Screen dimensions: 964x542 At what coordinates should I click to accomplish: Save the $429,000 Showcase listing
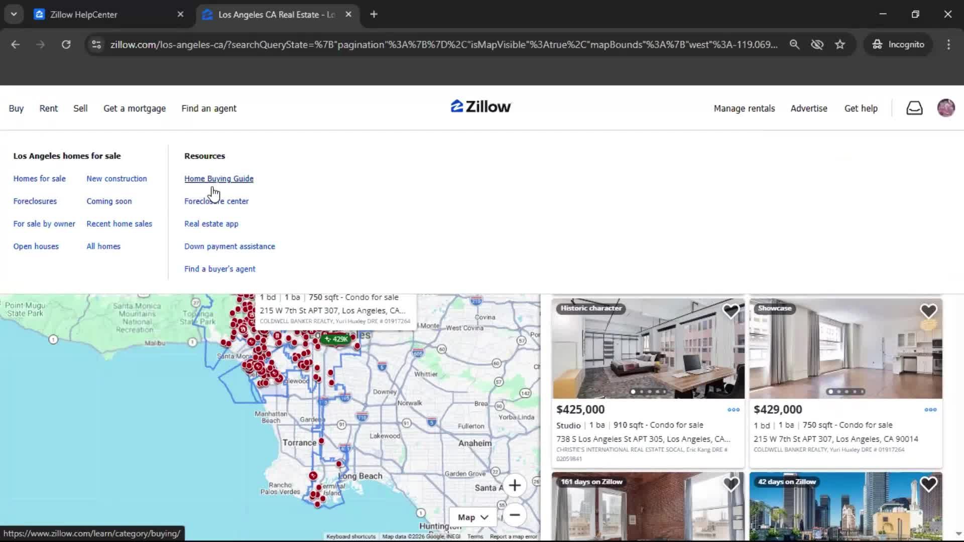click(928, 311)
